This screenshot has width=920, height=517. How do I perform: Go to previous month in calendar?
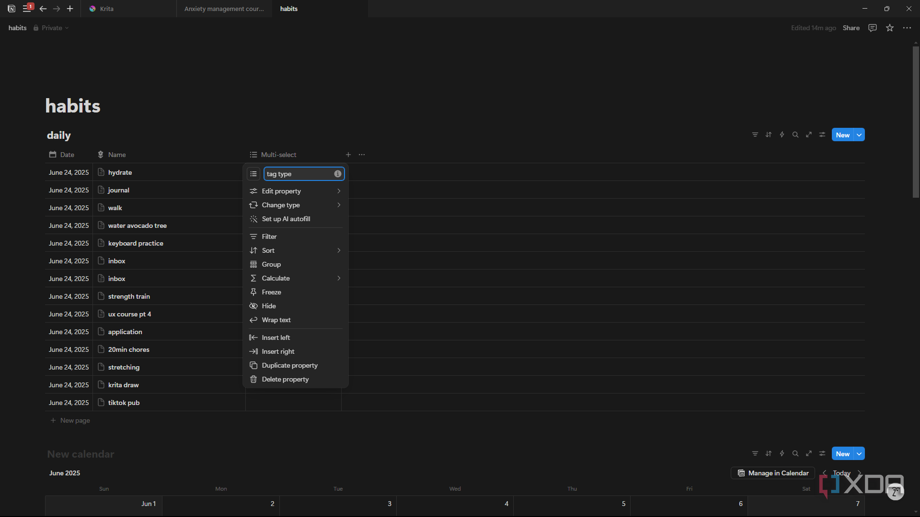coord(825,473)
